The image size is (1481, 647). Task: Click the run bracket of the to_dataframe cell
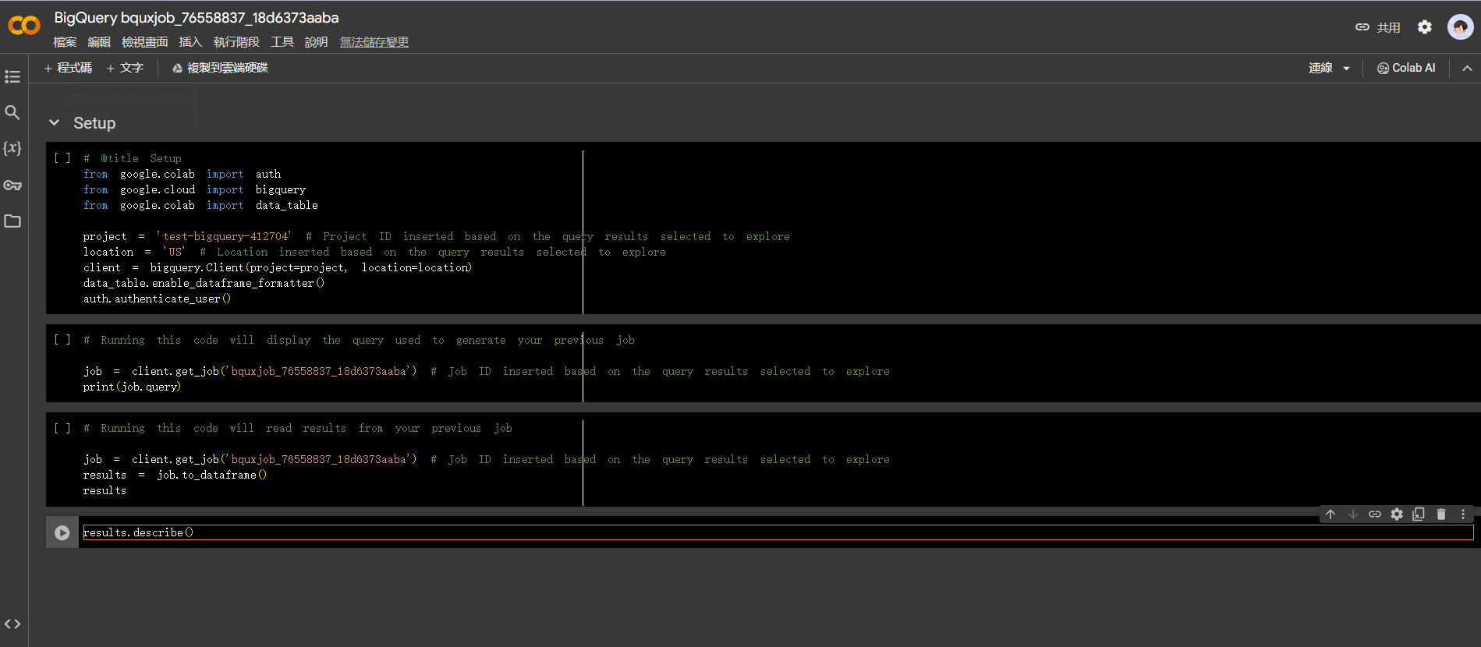pyautogui.click(x=62, y=428)
